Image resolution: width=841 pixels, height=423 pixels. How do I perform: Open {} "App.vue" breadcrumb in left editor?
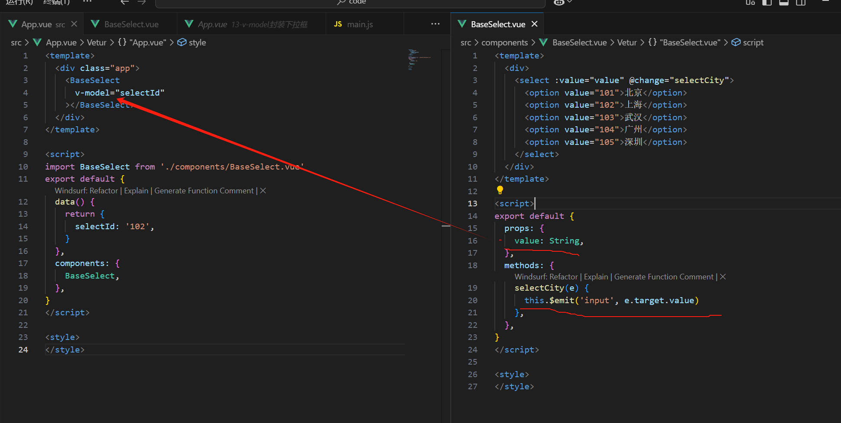click(x=142, y=42)
